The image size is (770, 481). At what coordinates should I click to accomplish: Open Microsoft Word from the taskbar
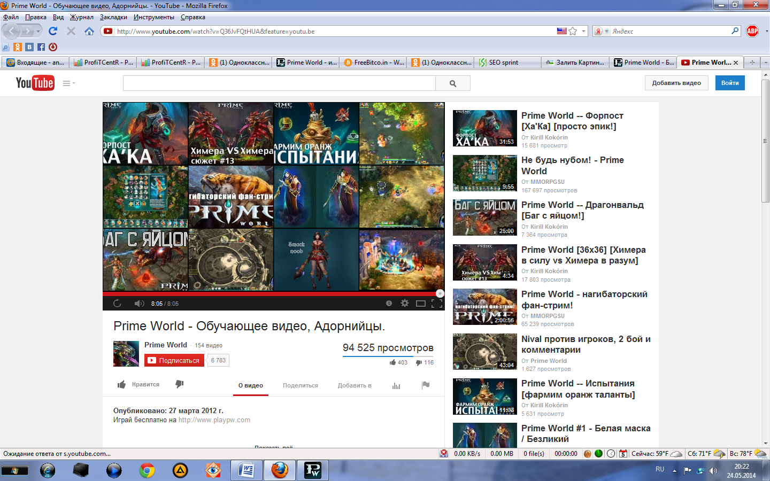click(247, 470)
